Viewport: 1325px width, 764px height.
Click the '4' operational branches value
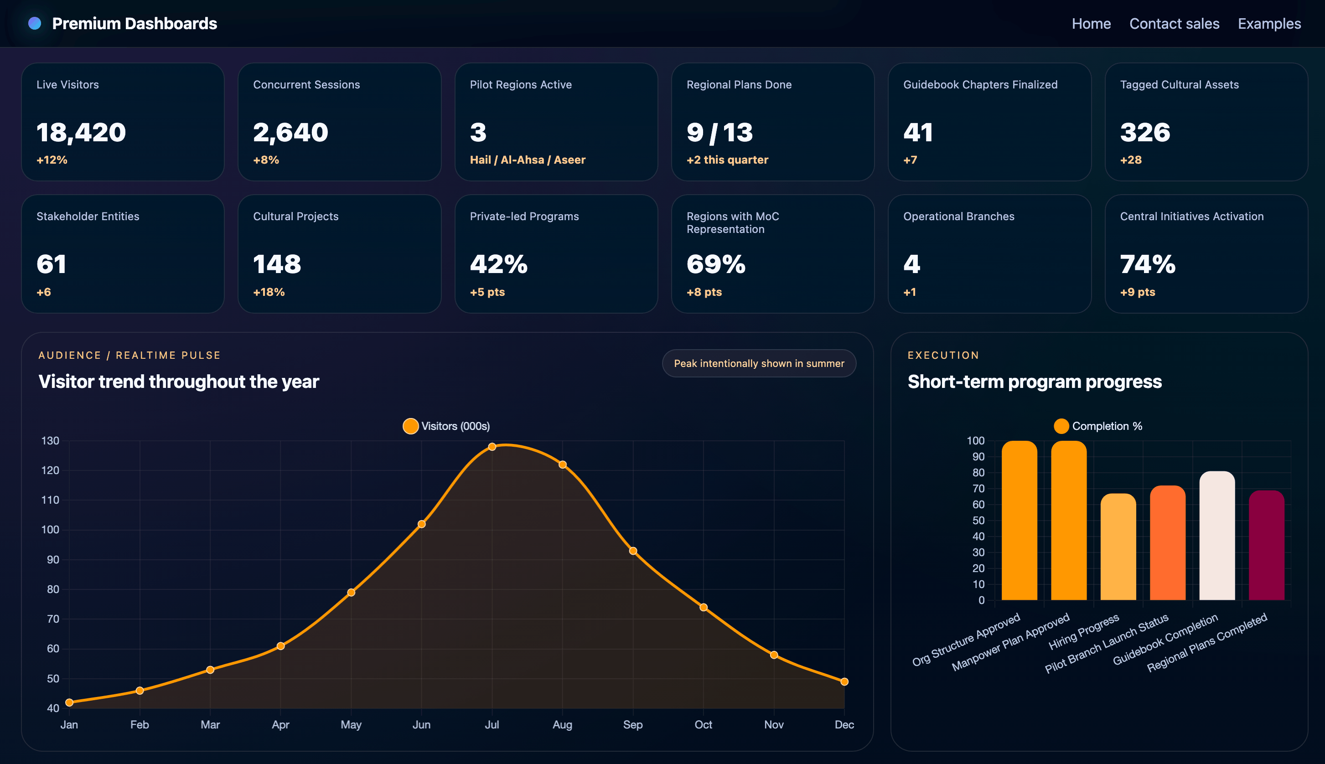911,264
